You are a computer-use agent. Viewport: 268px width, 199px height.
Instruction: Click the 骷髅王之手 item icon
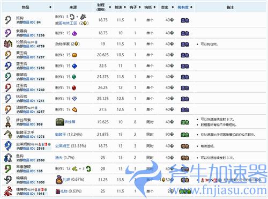pyautogui.click(x=9, y=135)
